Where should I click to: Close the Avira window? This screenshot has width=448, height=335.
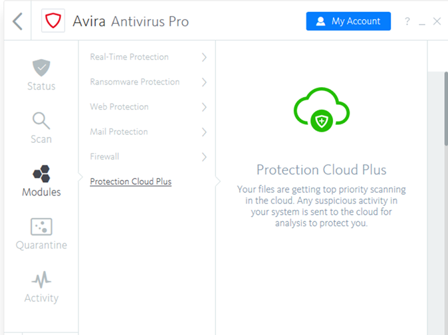(x=437, y=21)
